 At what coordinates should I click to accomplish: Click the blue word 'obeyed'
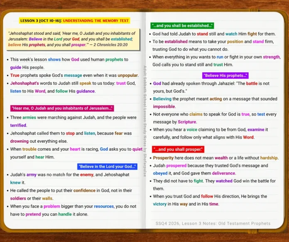[x=160, y=174]
